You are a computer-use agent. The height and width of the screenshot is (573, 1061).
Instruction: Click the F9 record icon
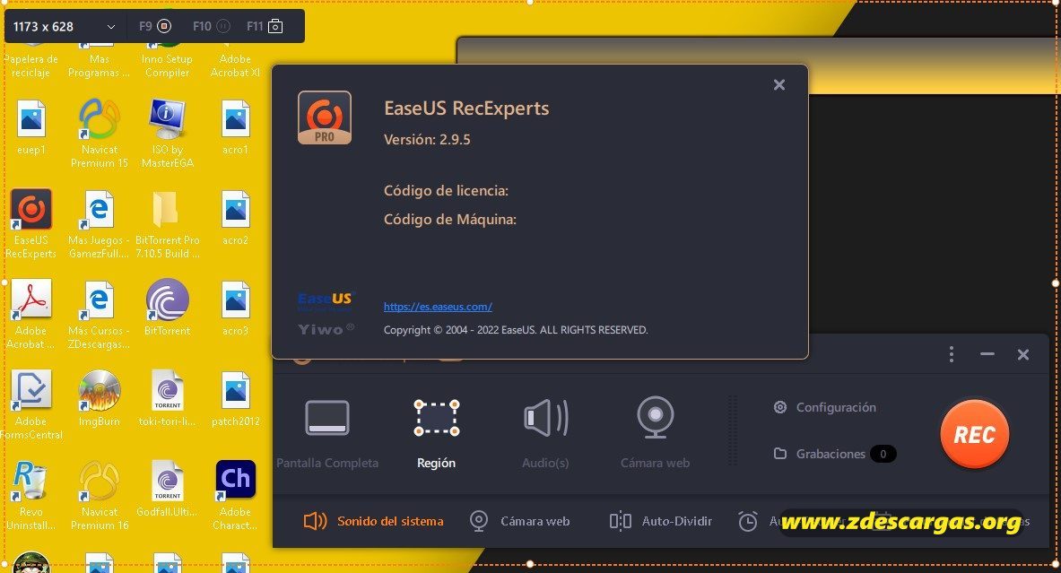click(x=164, y=26)
